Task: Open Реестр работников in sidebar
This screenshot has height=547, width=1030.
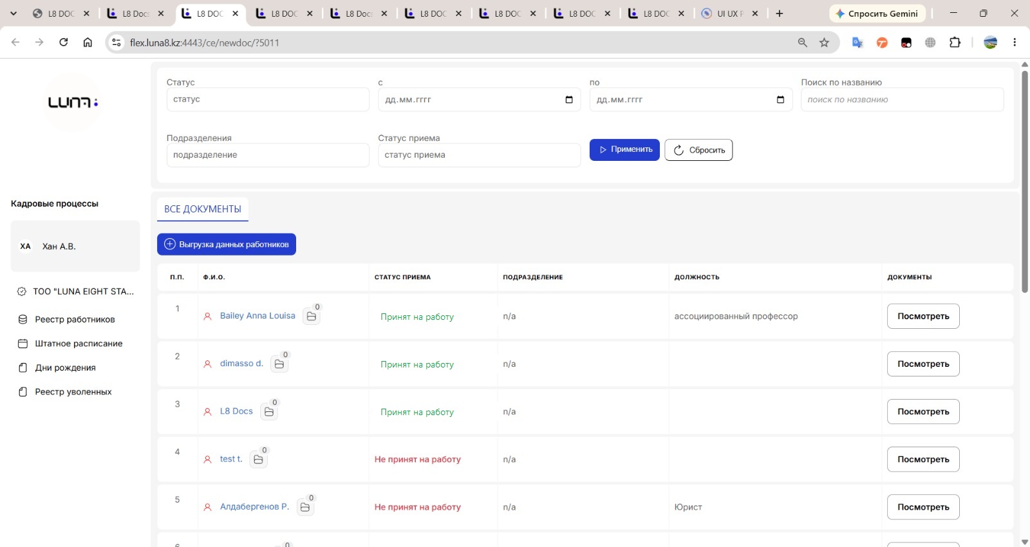Action: pyautogui.click(x=75, y=319)
